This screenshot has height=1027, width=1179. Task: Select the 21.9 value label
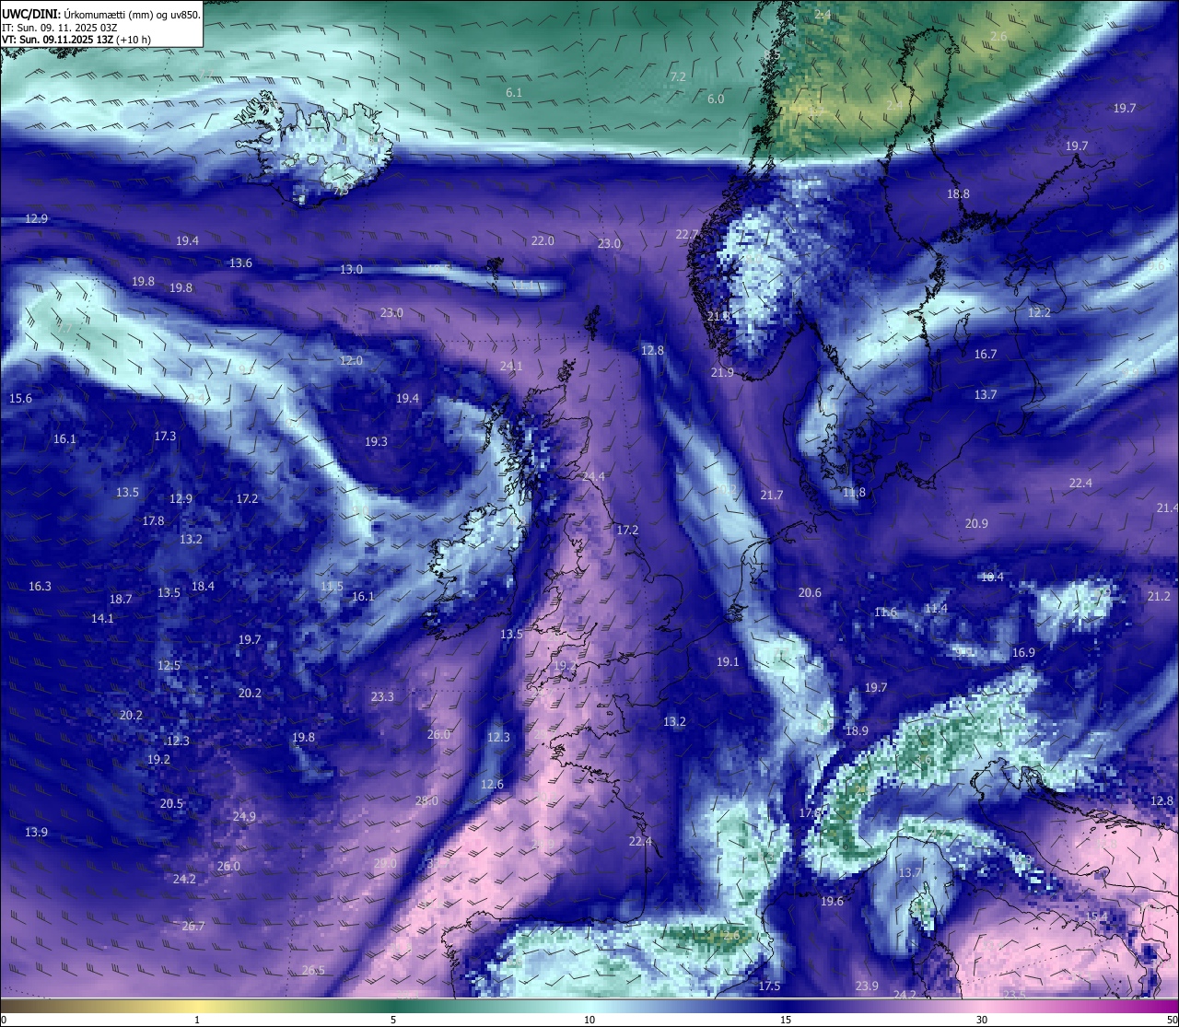[x=722, y=373]
